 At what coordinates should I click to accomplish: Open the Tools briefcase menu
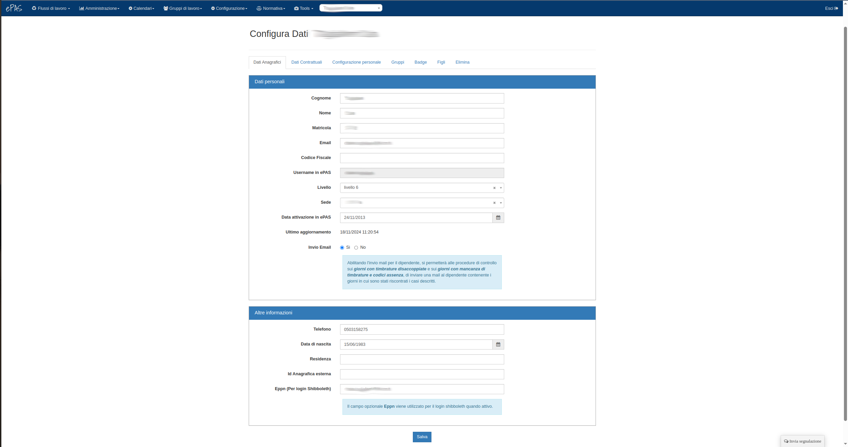pyautogui.click(x=303, y=8)
